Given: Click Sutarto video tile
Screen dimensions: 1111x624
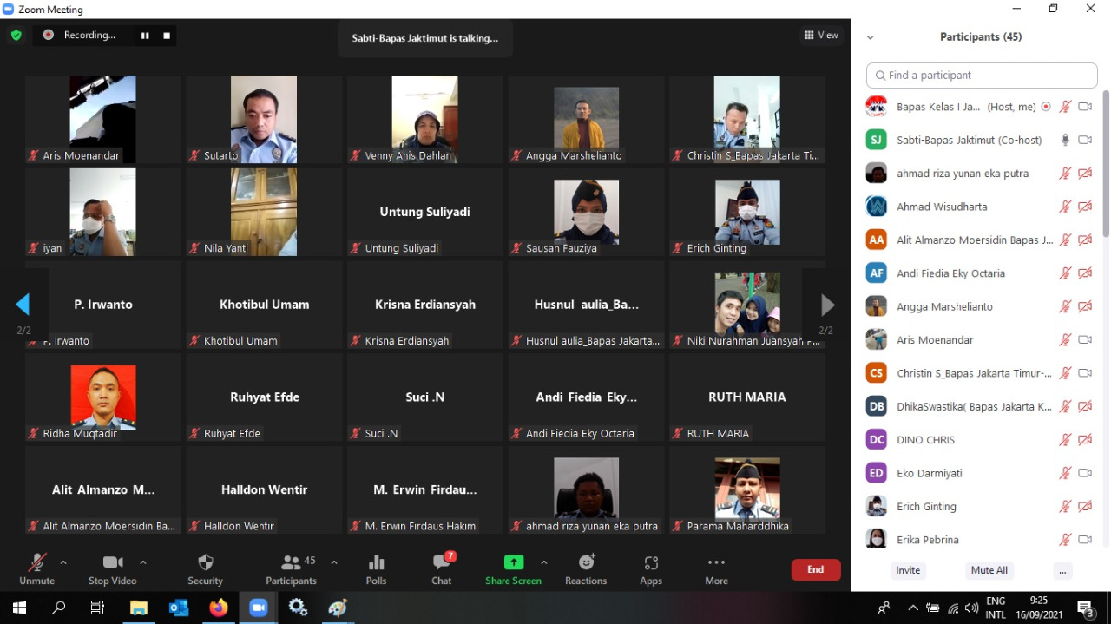Looking at the screenshot, I should click(264, 119).
